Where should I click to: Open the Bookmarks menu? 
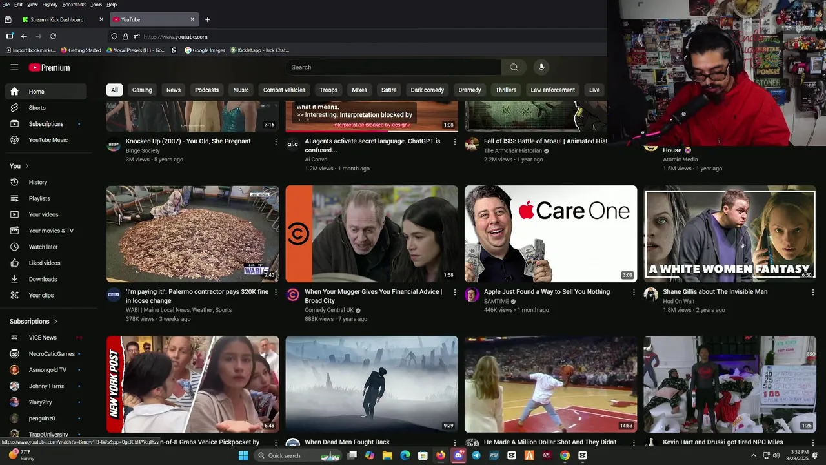point(74,4)
